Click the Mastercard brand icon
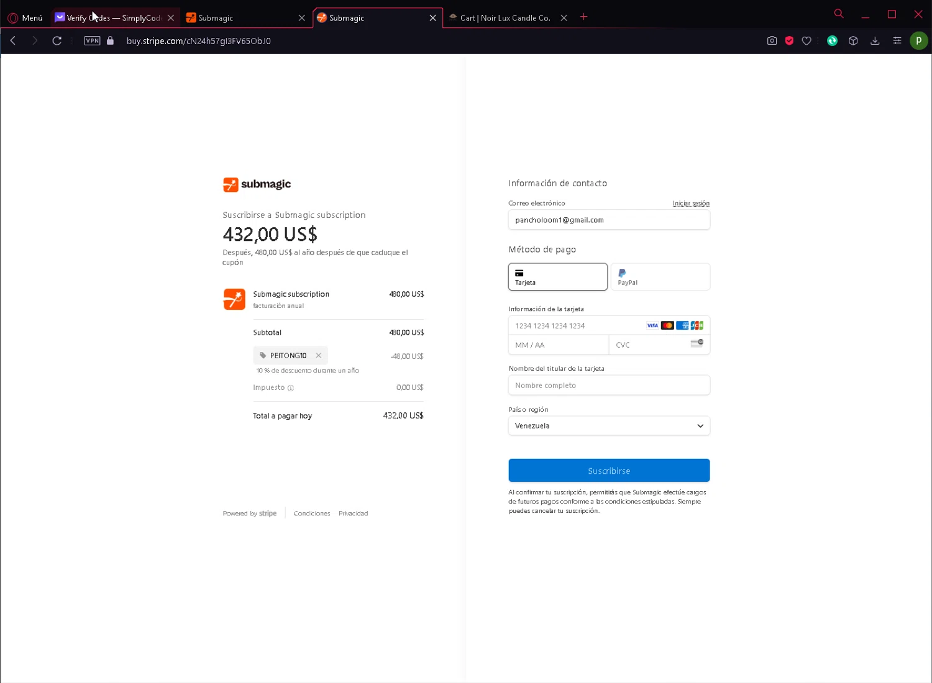The width and height of the screenshot is (932, 683). (x=667, y=325)
